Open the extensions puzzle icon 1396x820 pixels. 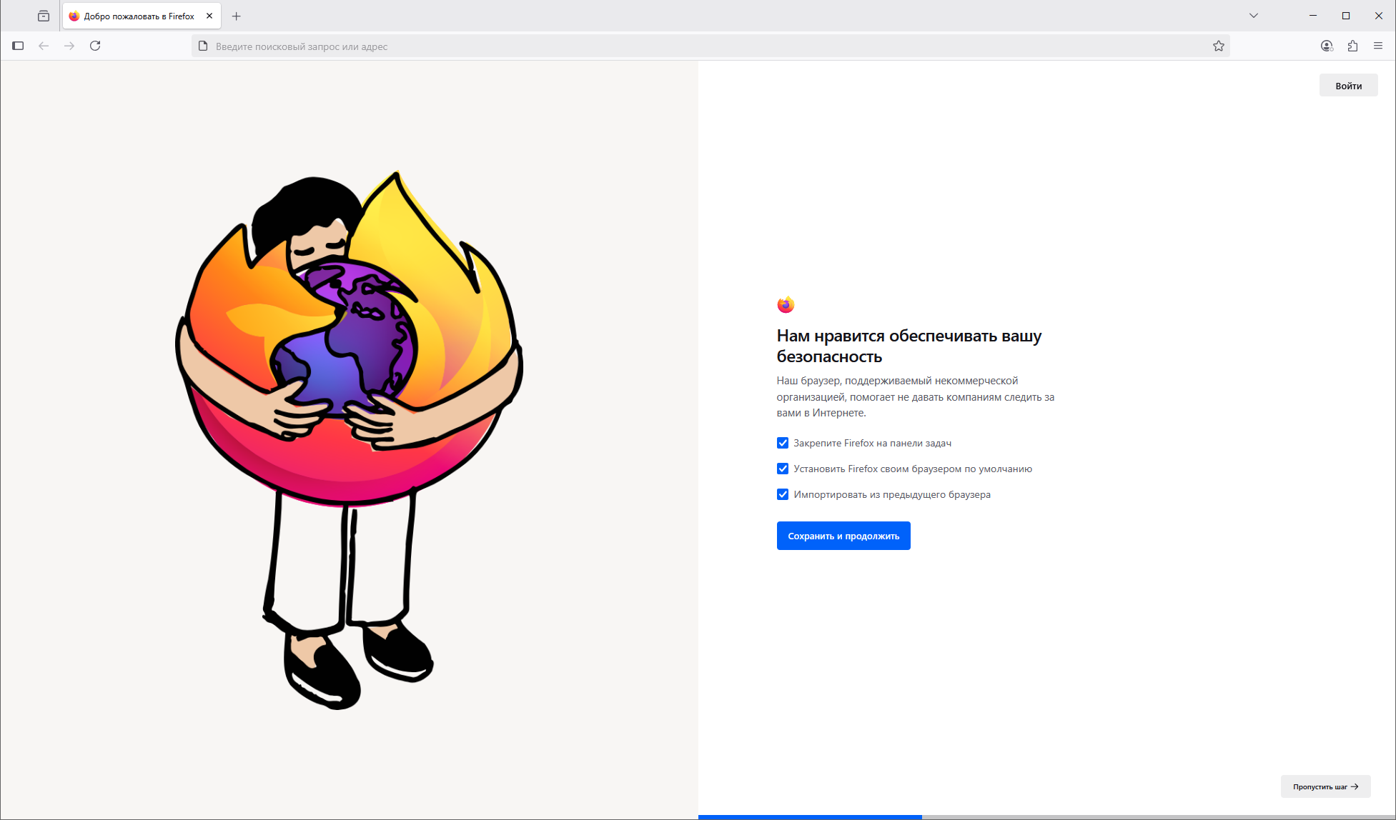click(x=1352, y=46)
